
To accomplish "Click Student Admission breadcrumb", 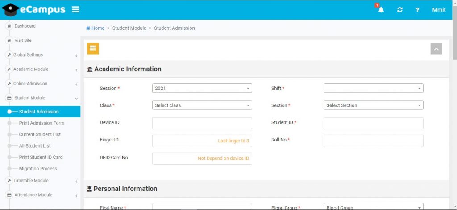I will point(174,28).
